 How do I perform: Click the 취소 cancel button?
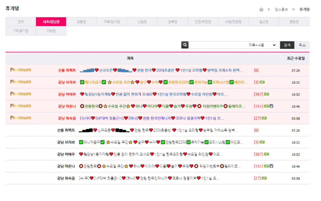tap(302, 45)
